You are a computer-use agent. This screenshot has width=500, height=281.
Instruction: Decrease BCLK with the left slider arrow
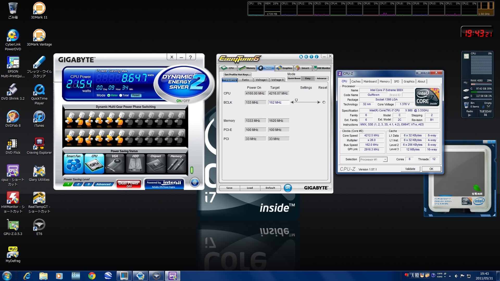pos(292,102)
